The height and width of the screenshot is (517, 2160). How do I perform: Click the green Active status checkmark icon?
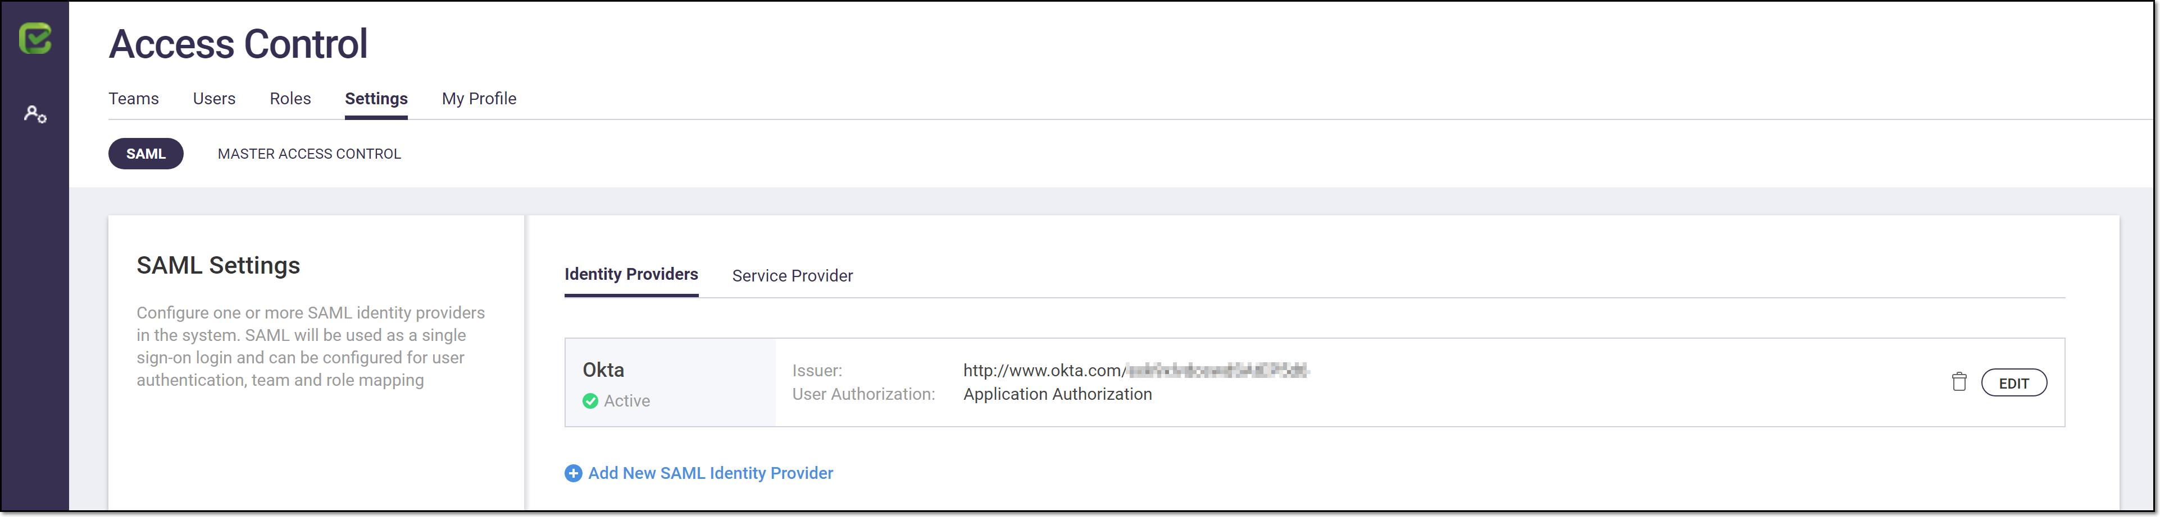[x=590, y=401]
